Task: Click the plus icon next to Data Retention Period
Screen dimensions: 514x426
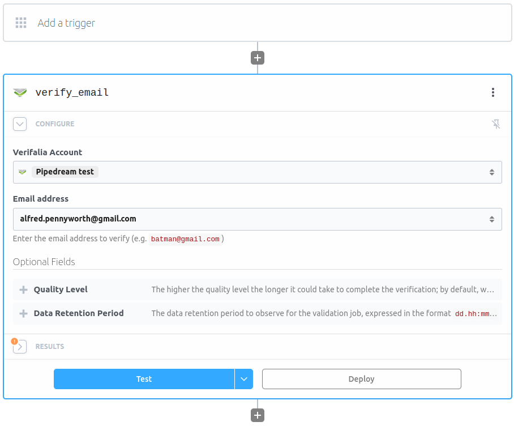Action: pos(23,313)
